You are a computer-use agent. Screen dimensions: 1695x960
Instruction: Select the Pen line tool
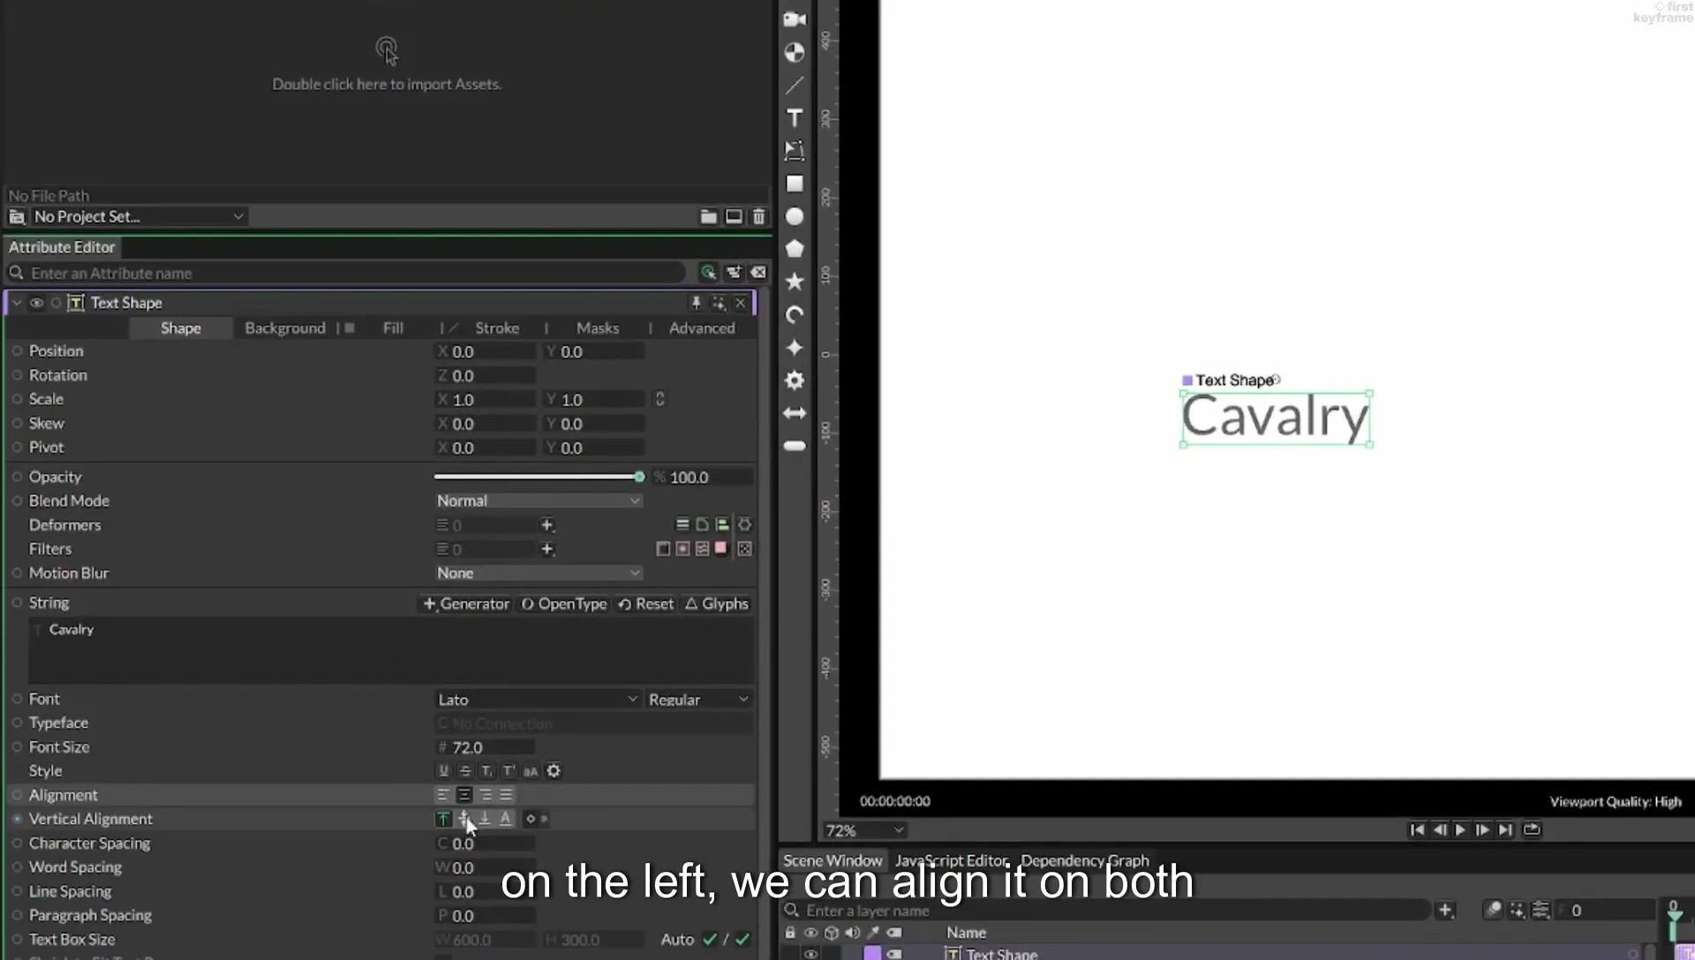point(795,86)
